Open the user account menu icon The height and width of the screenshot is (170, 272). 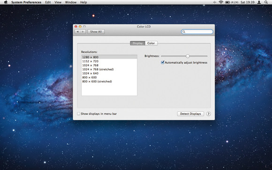coord(259,2)
